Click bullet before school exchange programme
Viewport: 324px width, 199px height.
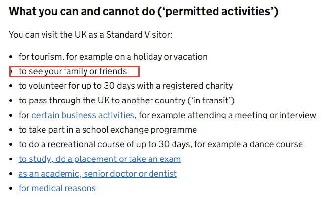[x=11, y=130]
